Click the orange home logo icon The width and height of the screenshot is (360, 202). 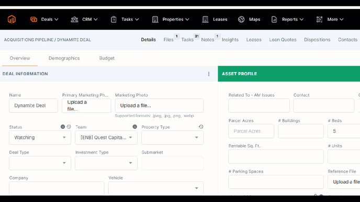[x=12, y=19]
